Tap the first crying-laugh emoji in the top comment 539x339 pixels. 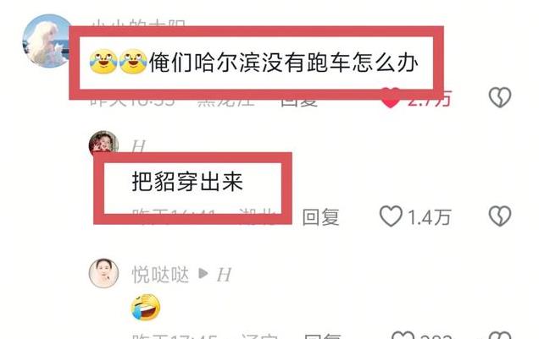click(x=103, y=62)
